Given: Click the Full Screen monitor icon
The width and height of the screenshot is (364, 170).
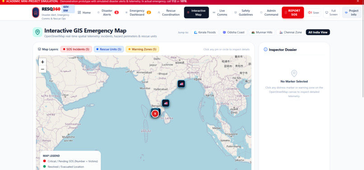Looking at the screenshot, I should point(327,13).
